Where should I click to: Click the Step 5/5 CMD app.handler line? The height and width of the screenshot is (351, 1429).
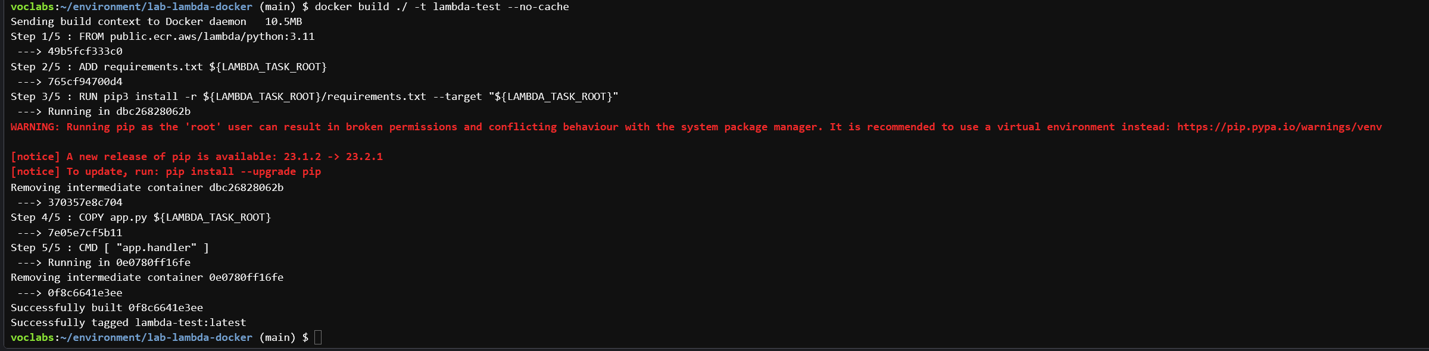click(110, 247)
